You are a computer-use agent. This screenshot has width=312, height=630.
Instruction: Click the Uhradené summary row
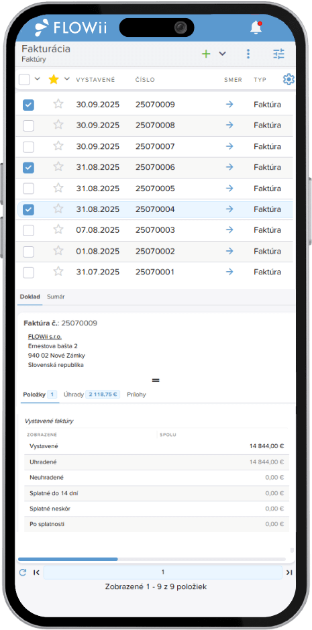point(156,462)
